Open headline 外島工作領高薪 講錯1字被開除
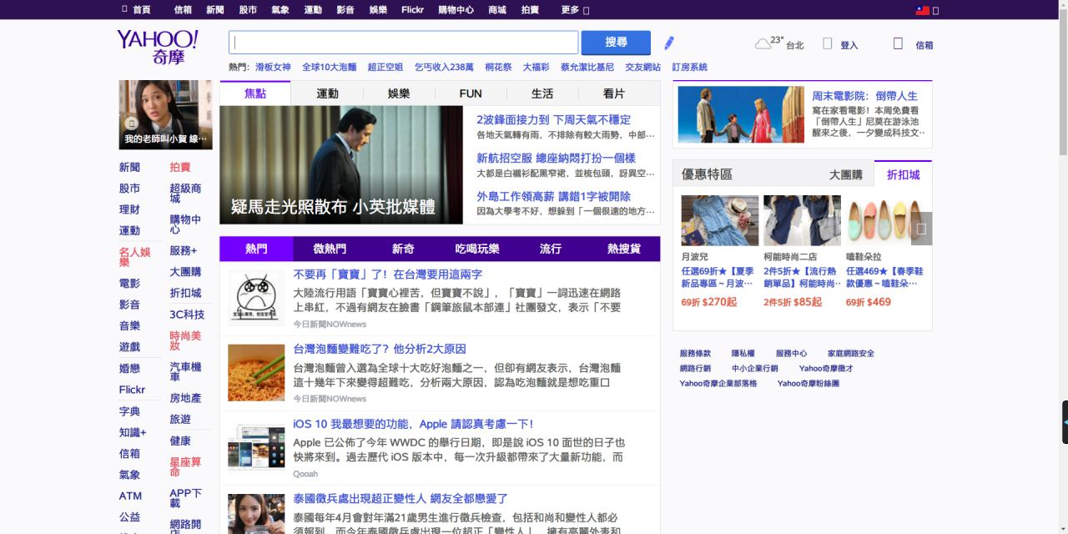This screenshot has height=534, width=1068. coord(553,196)
